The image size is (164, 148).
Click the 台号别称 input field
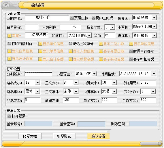click(32, 27)
